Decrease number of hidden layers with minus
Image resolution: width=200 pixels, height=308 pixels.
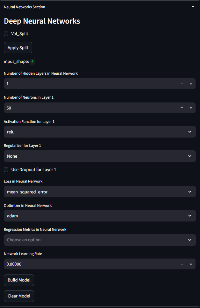tap(182, 84)
